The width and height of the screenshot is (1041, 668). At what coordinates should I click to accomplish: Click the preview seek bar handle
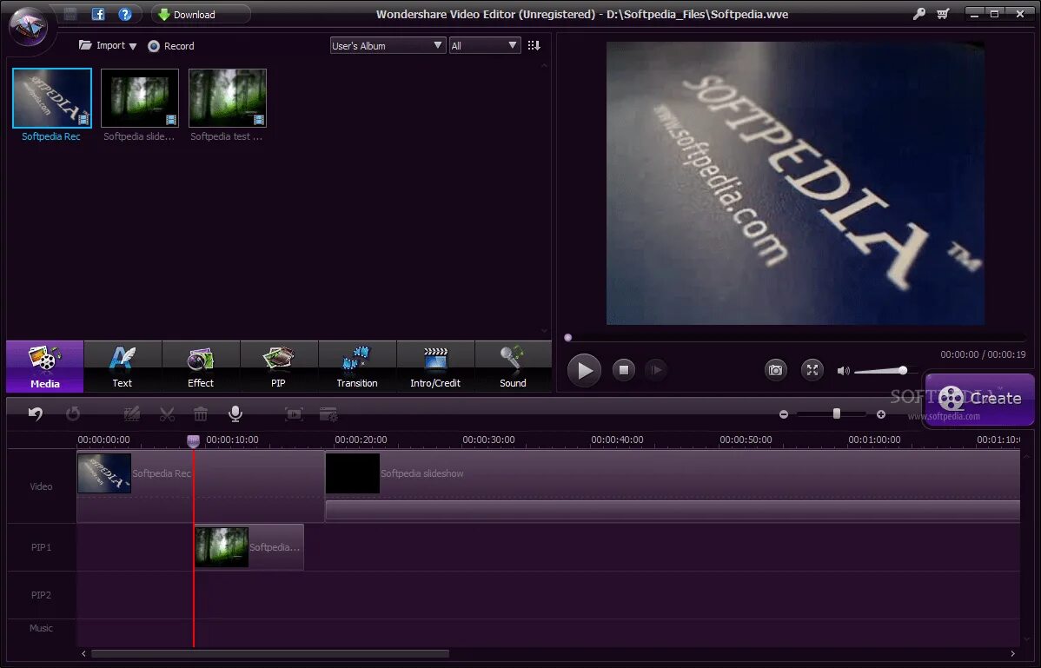click(567, 338)
